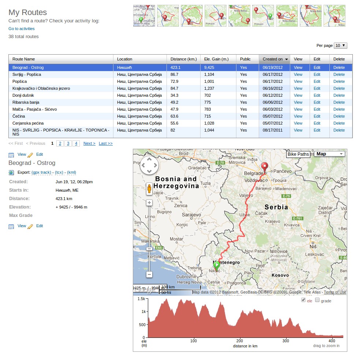The height and width of the screenshot is (354, 355).
Task: Jump to the Last page of routes
Action: tap(105, 143)
